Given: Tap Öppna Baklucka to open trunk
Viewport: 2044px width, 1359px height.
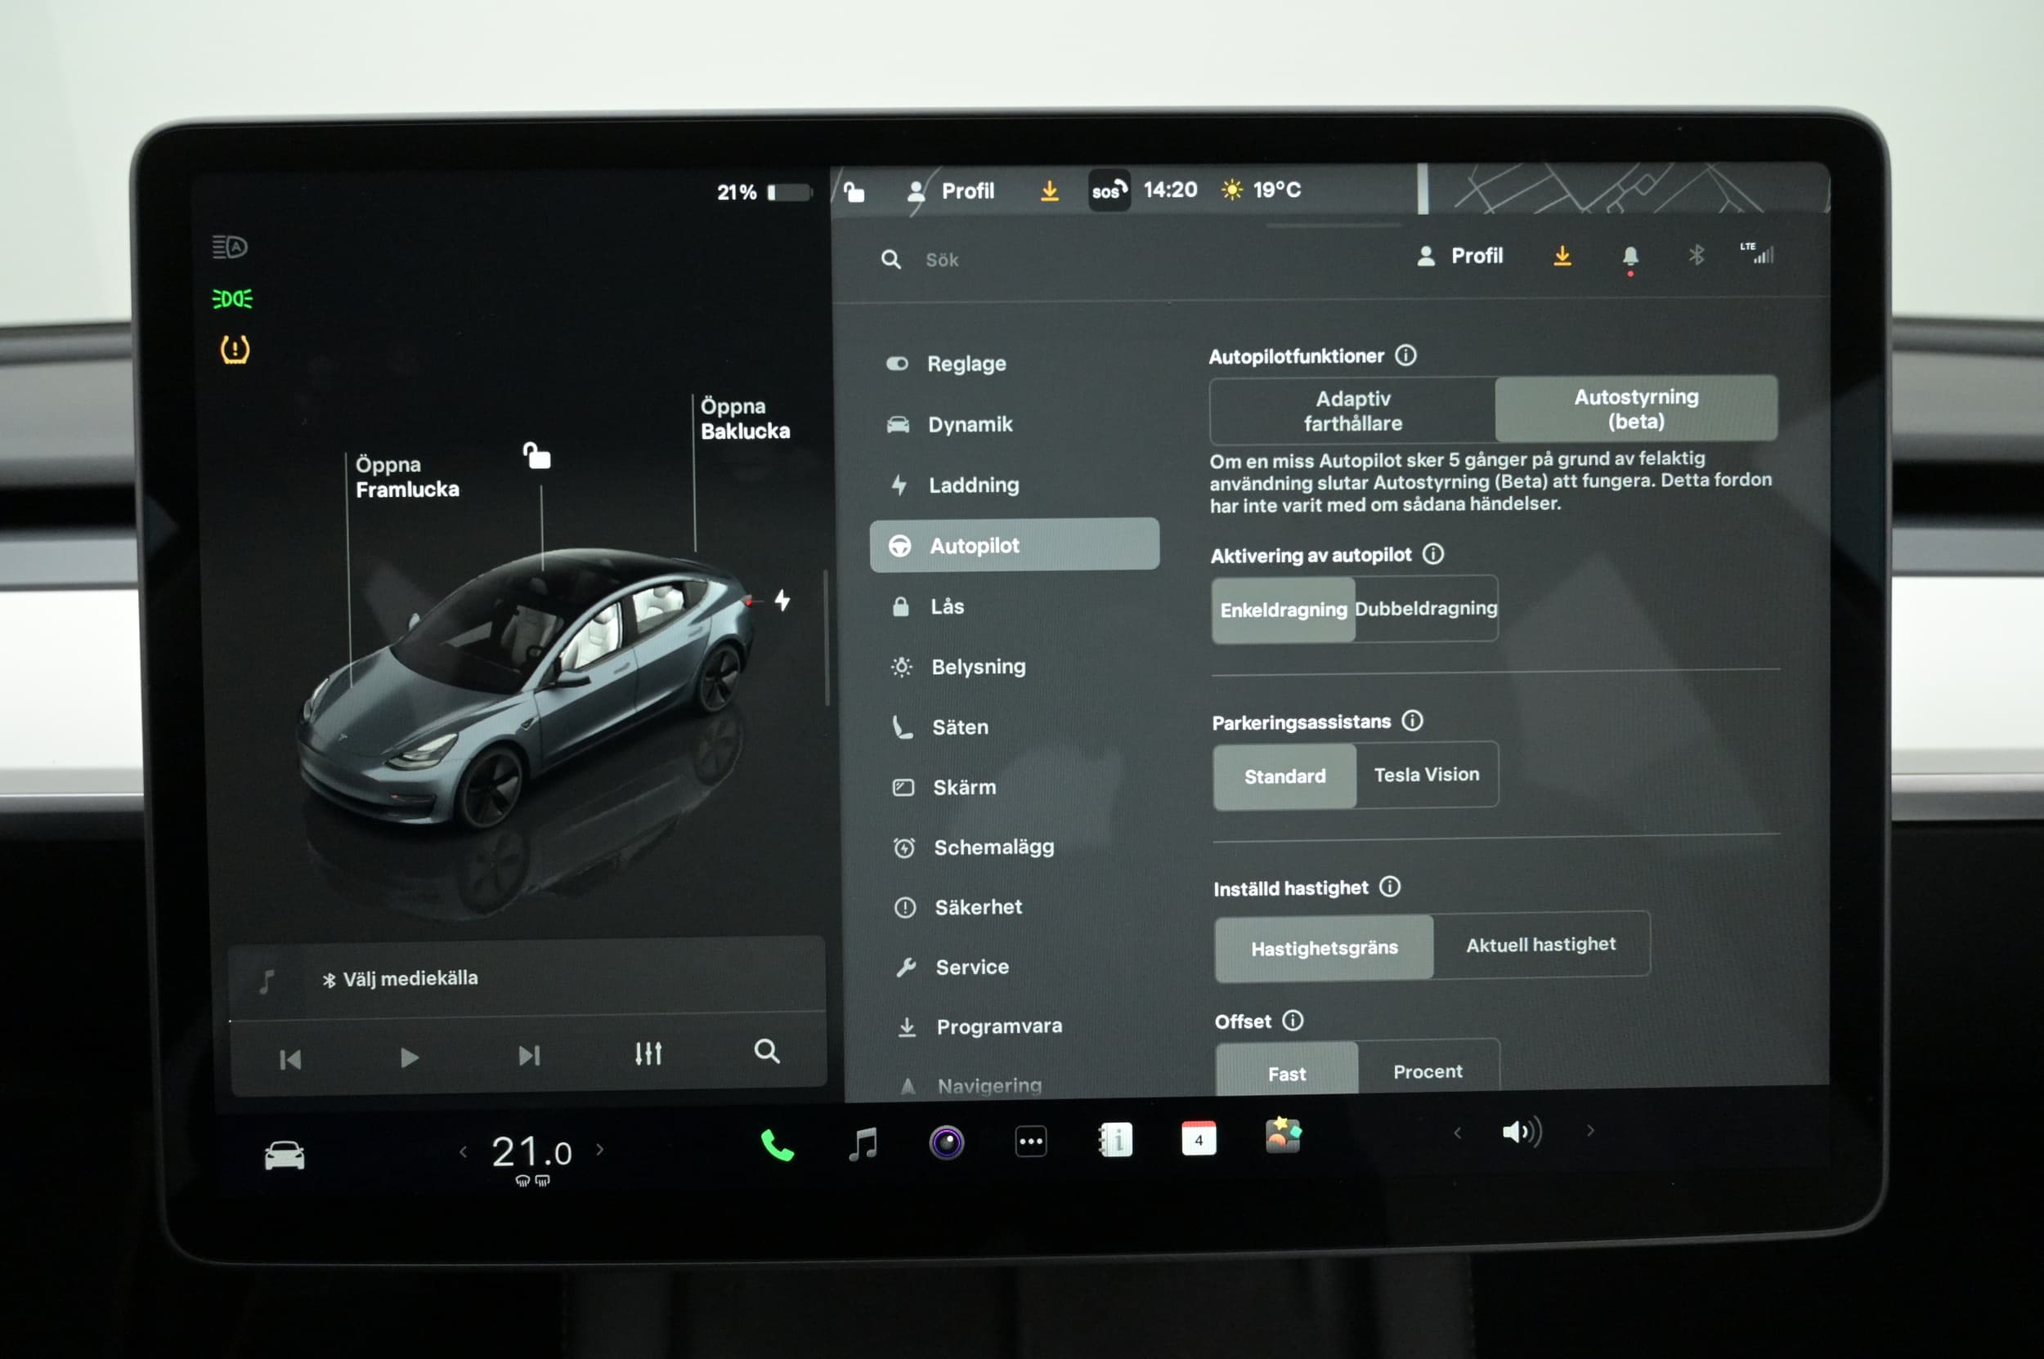Looking at the screenshot, I should [x=745, y=418].
